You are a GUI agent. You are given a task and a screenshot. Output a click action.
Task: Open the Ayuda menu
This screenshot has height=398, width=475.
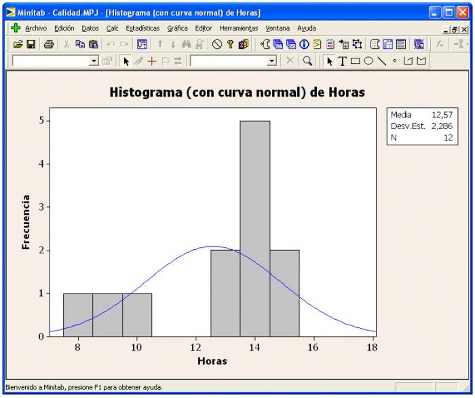pos(306,28)
